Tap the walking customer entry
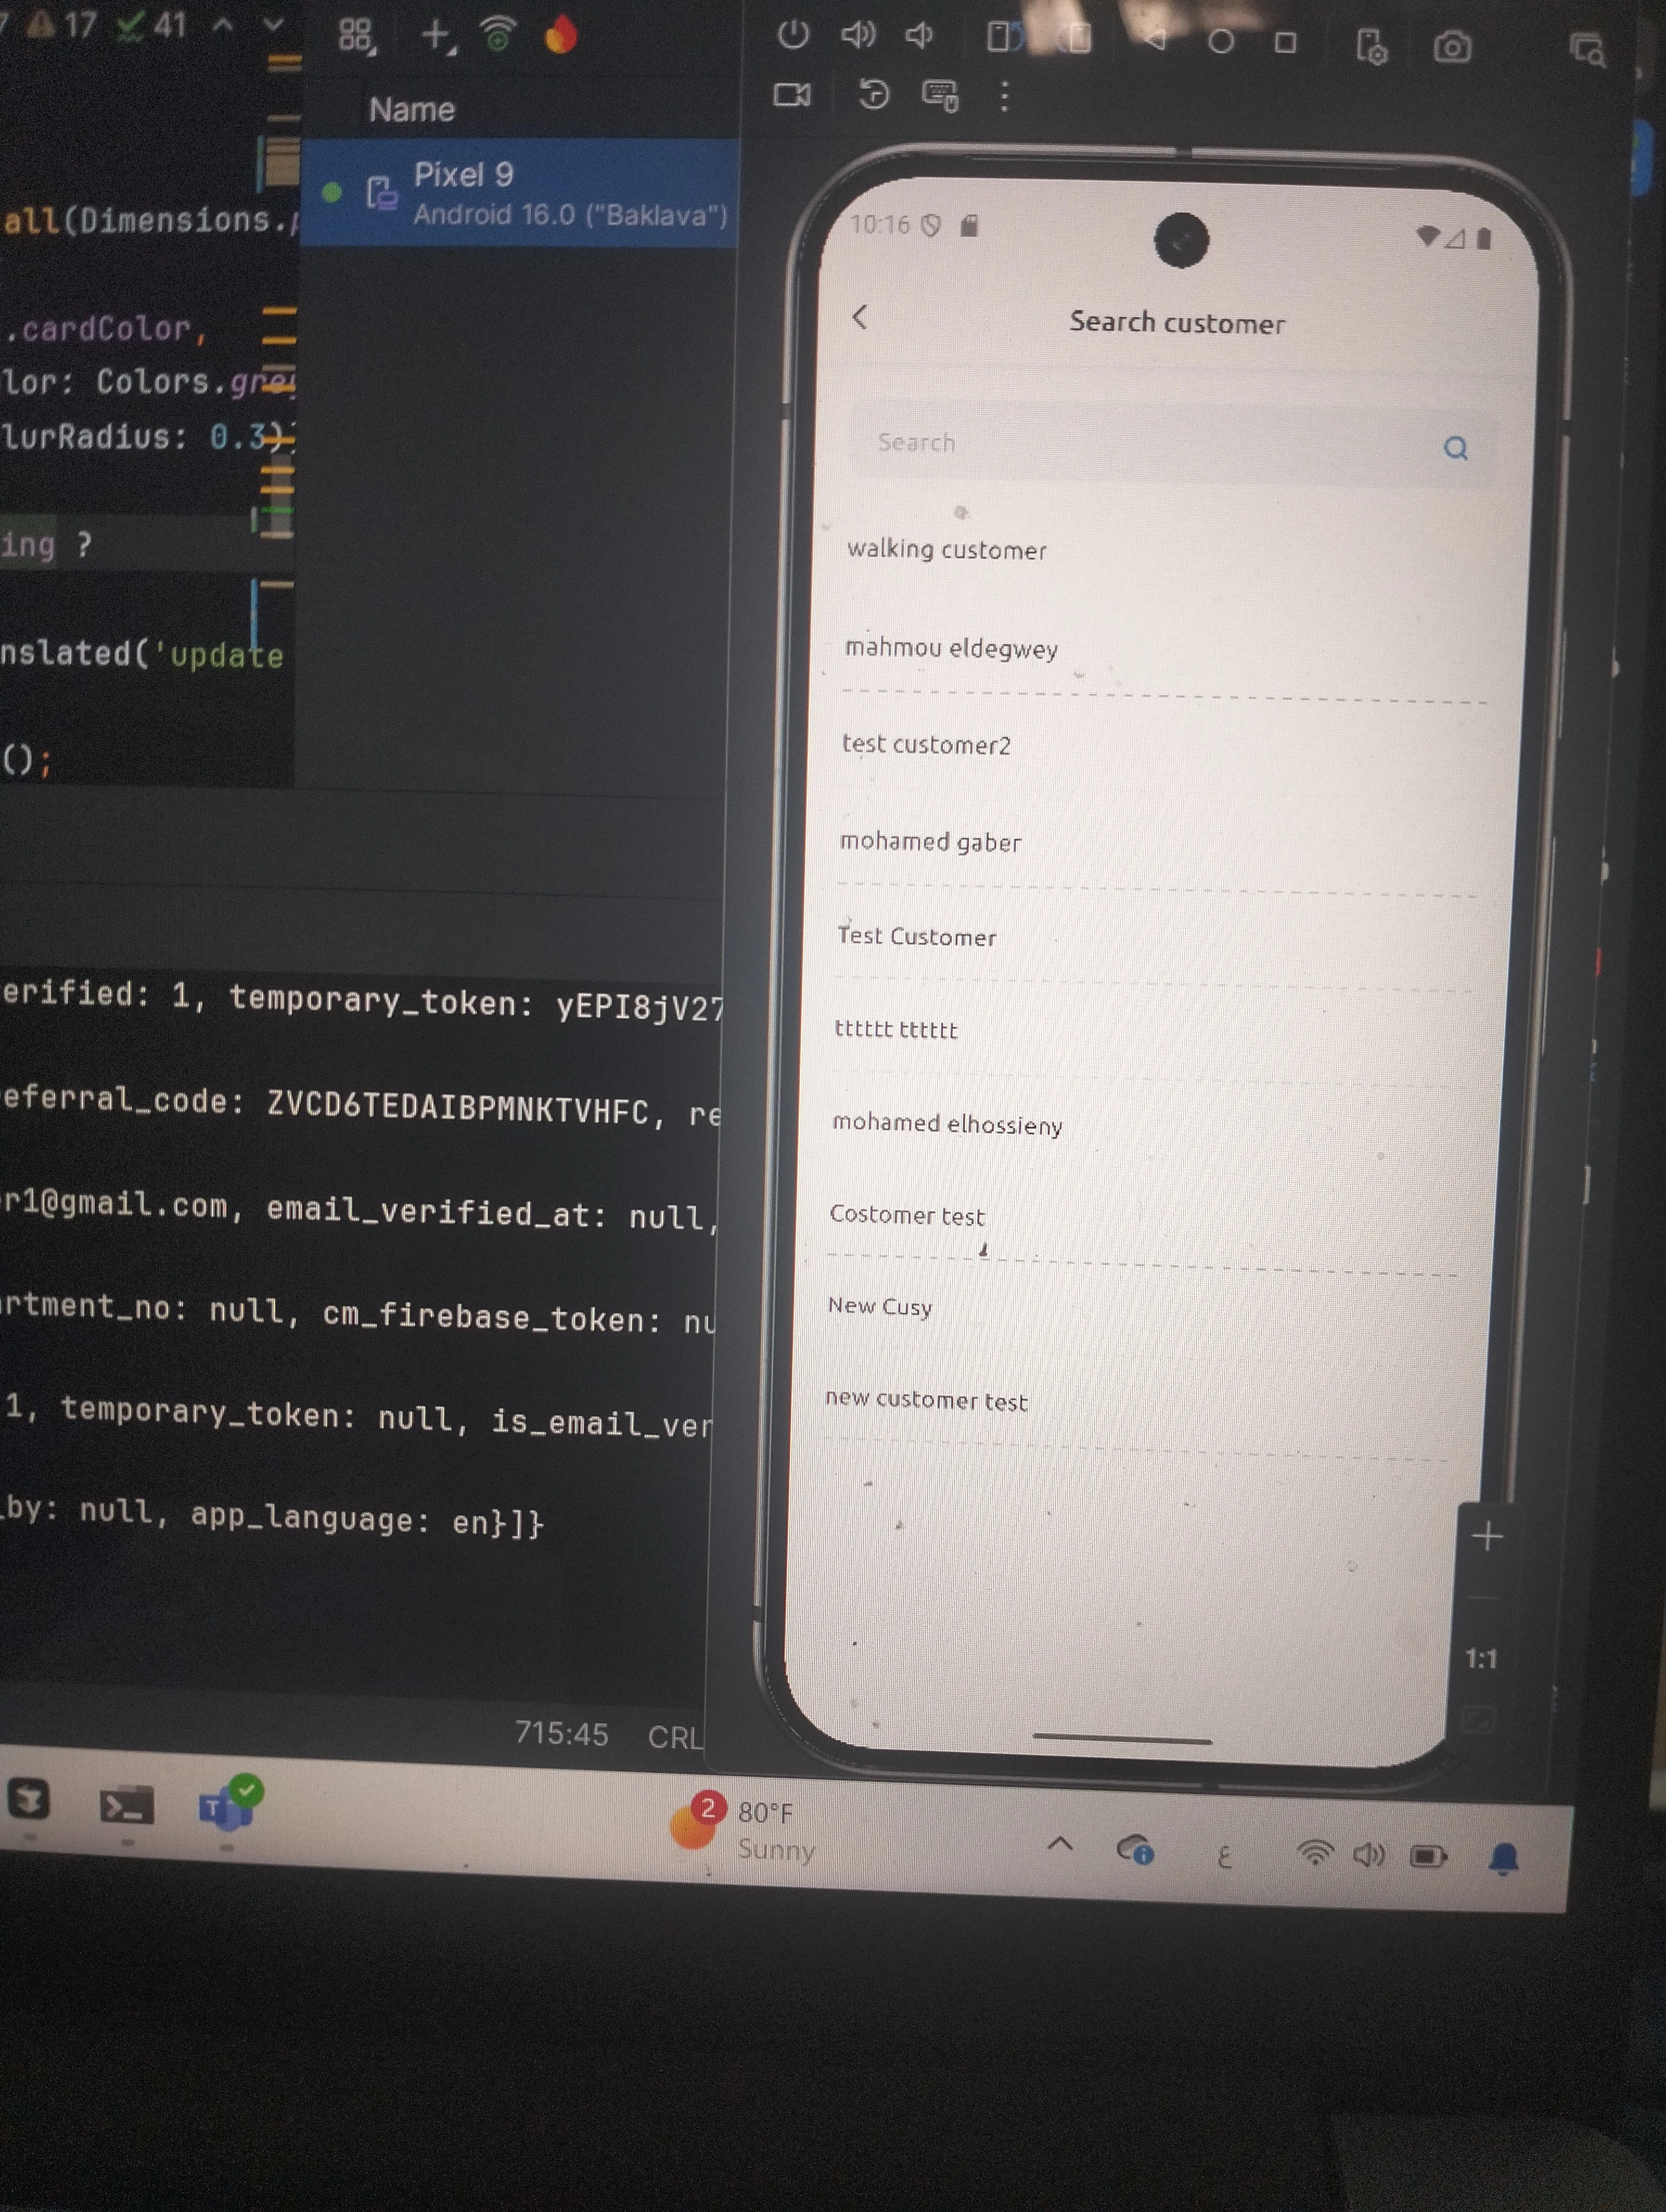Viewport: 1666px width, 2212px height. pos(946,549)
